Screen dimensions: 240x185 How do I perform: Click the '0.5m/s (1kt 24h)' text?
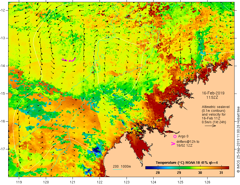point(214,122)
